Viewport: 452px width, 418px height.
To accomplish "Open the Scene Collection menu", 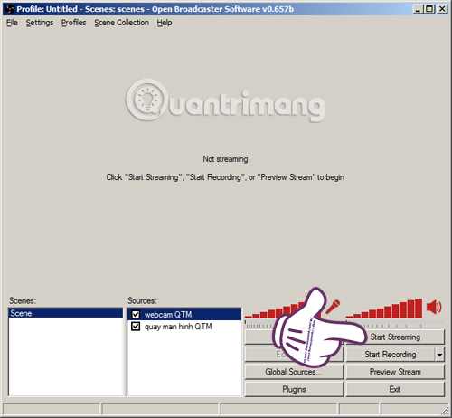I will 121,23.
